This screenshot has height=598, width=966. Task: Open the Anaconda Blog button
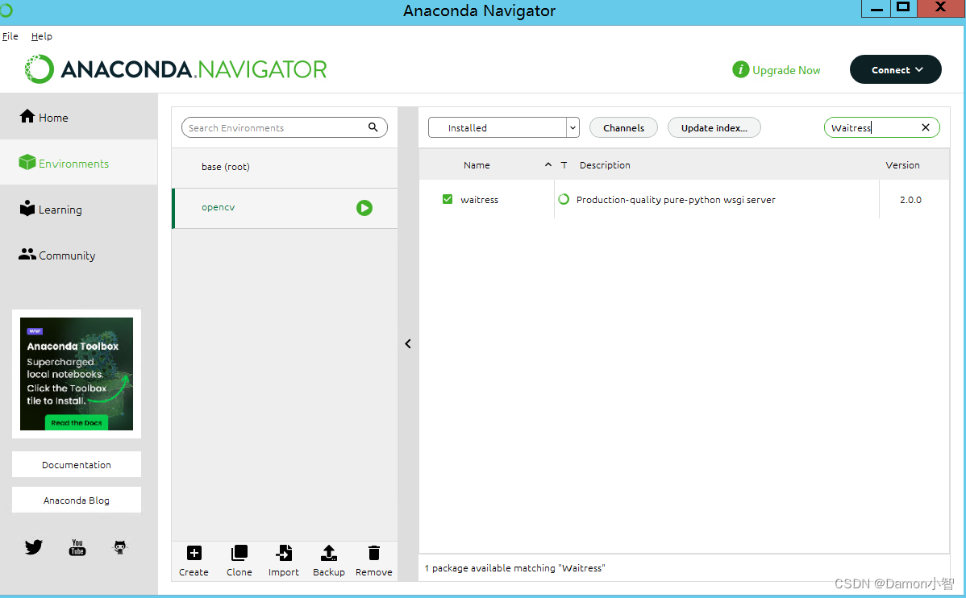(77, 500)
